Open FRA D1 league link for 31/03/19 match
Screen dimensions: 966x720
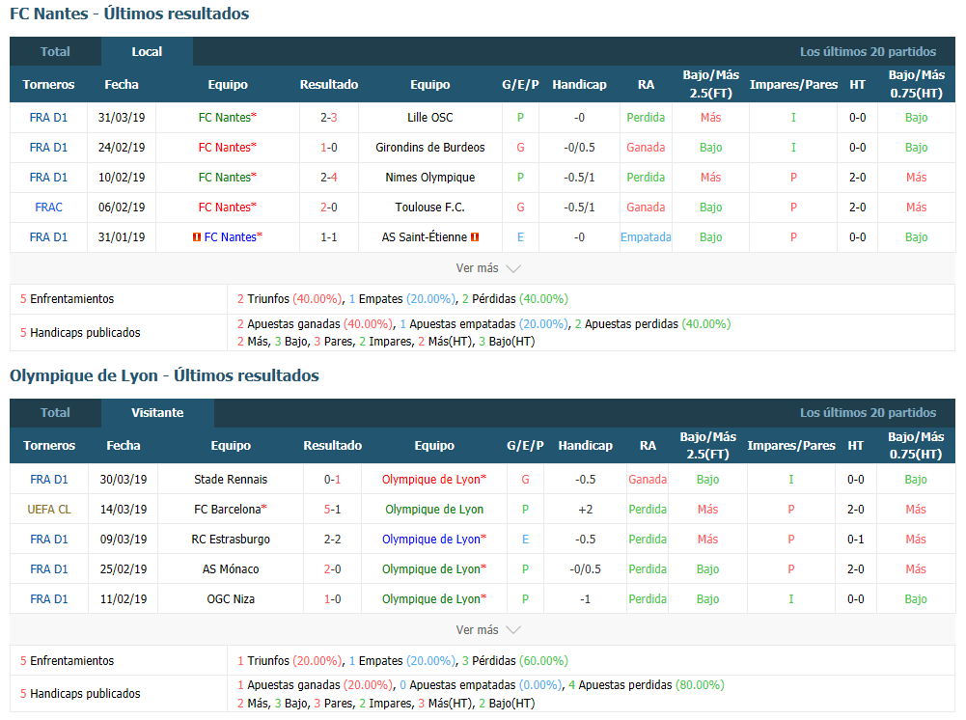point(48,117)
